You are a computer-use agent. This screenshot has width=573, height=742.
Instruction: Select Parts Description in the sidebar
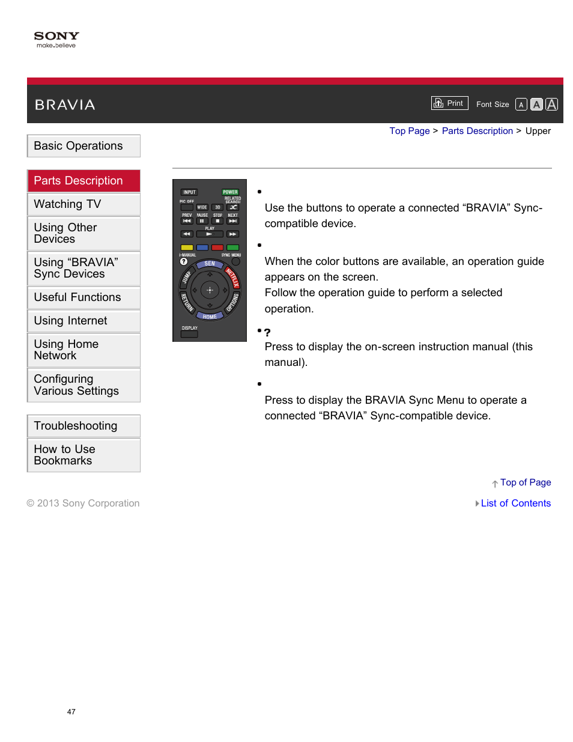[83, 181]
